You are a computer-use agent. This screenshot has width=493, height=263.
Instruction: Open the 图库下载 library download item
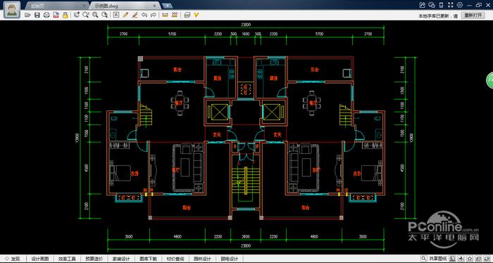pos(148,259)
